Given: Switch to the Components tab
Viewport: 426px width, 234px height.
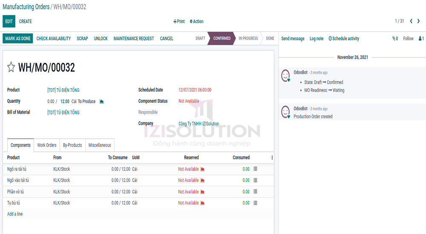Looking at the screenshot, I should 20,145.
